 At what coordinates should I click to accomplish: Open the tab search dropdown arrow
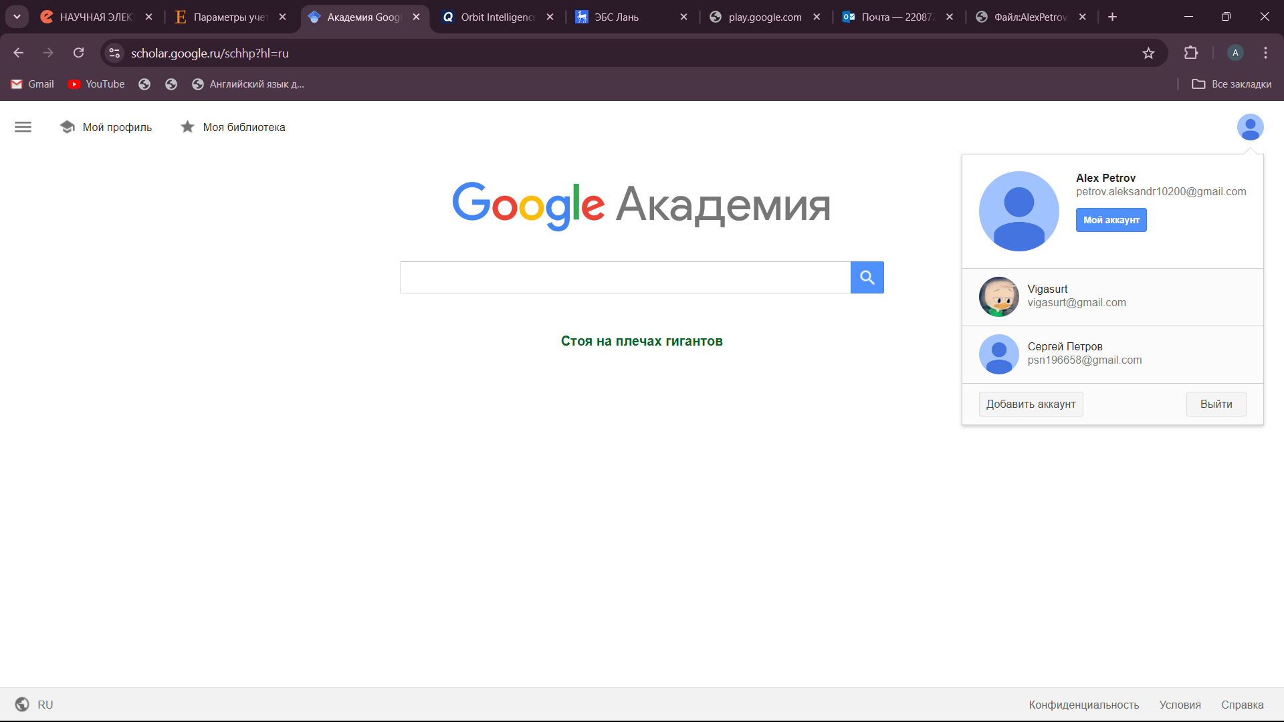[x=17, y=17]
